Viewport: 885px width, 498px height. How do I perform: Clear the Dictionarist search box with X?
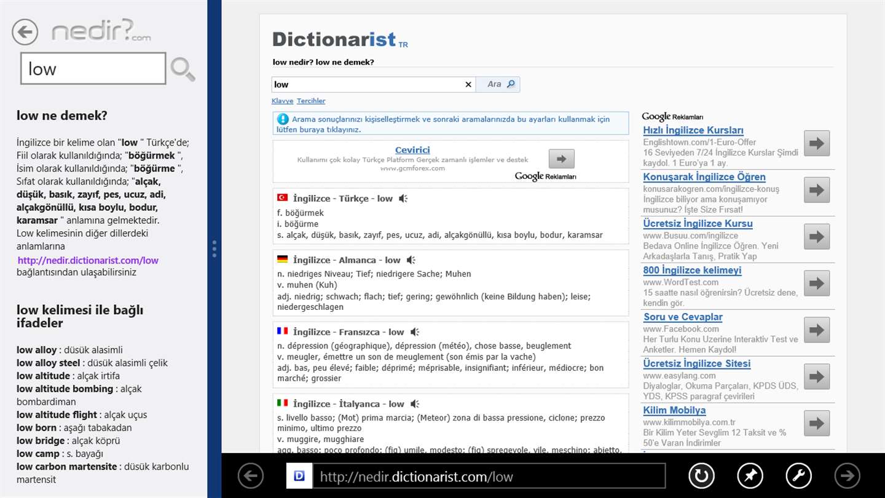tap(468, 85)
